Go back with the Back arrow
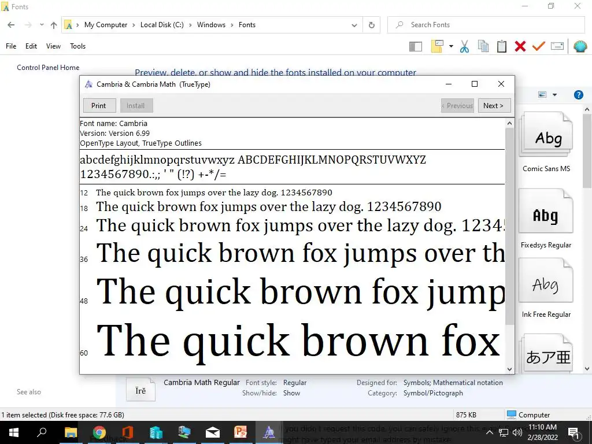This screenshot has width=592, height=444. pyautogui.click(x=11, y=25)
